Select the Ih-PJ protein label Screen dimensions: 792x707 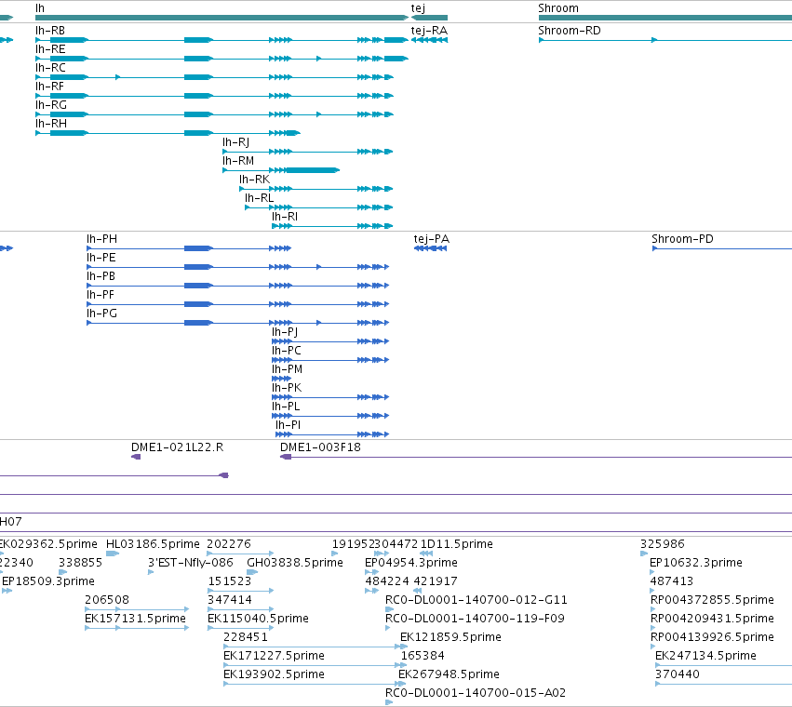(x=285, y=332)
